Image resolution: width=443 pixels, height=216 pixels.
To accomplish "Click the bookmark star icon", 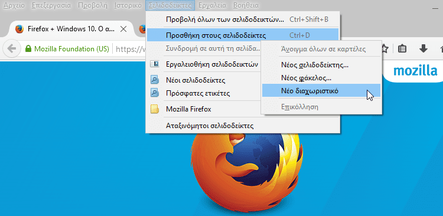I will tap(385, 49).
